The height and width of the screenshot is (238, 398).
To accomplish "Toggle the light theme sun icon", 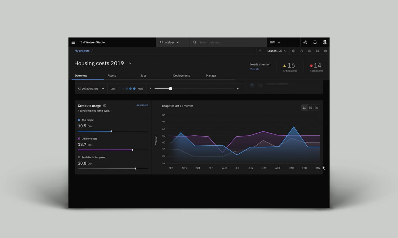I will [305, 42].
